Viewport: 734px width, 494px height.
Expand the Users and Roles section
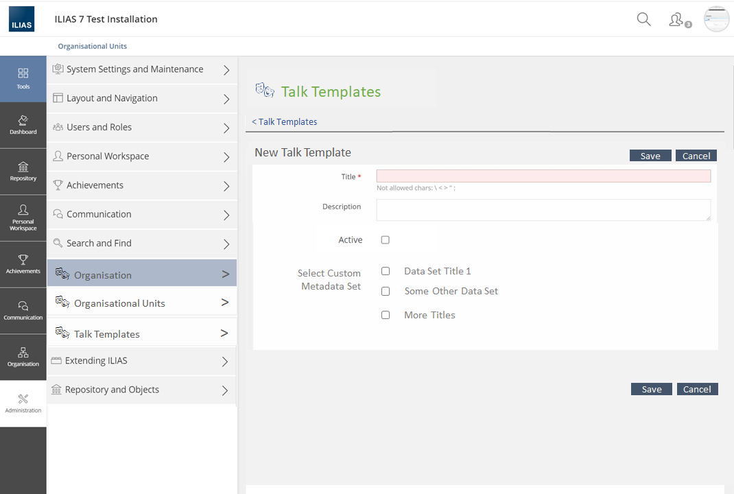pos(141,128)
